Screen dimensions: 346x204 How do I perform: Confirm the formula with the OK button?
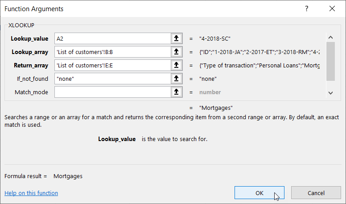point(259,193)
